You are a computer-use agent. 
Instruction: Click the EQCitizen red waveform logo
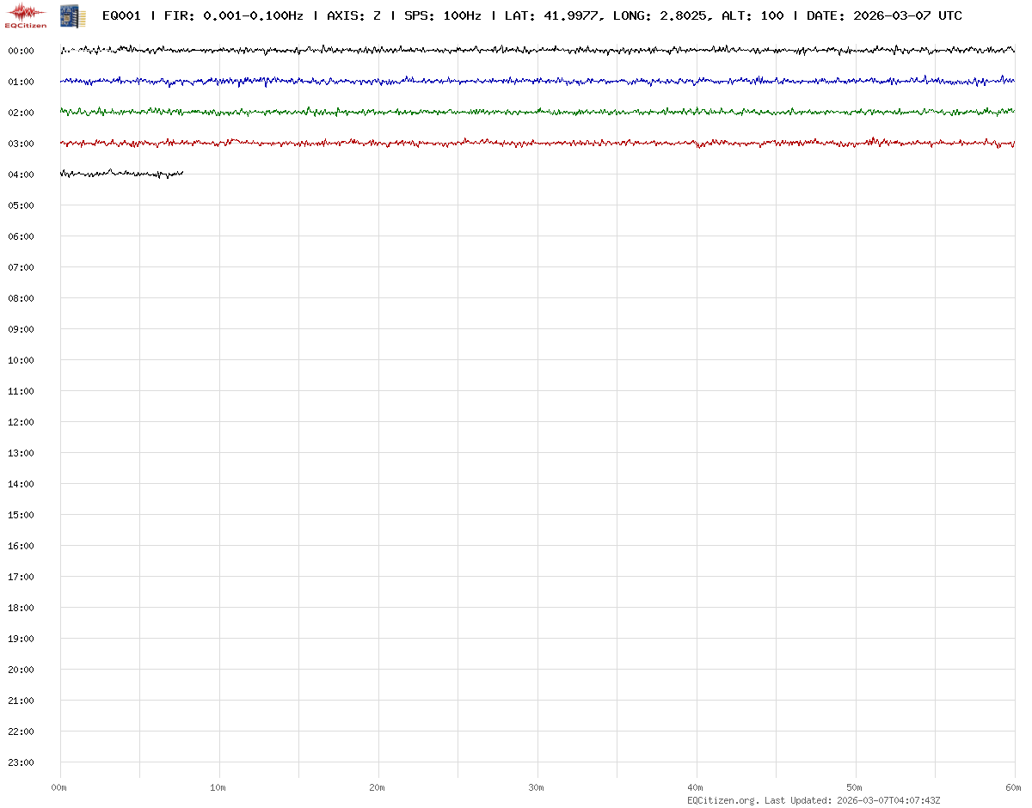[26, 15]
